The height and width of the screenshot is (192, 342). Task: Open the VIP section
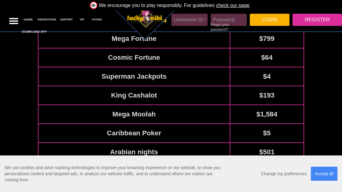tap(82, 20)
